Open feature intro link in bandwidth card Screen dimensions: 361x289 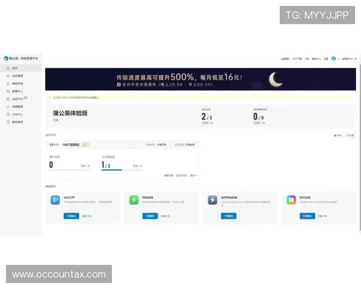(x=165, y=216)
